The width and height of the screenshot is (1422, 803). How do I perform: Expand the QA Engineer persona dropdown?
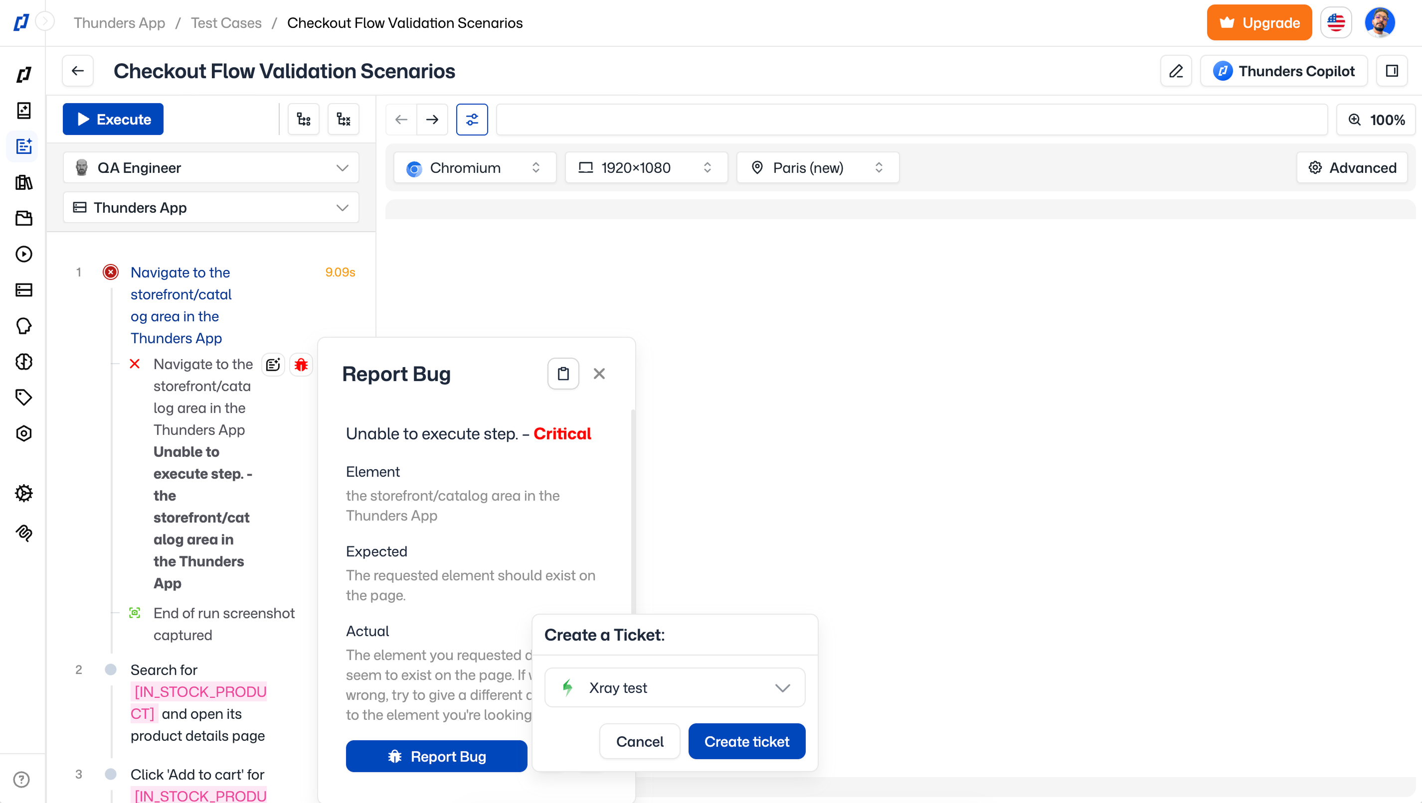click(211, 168)
